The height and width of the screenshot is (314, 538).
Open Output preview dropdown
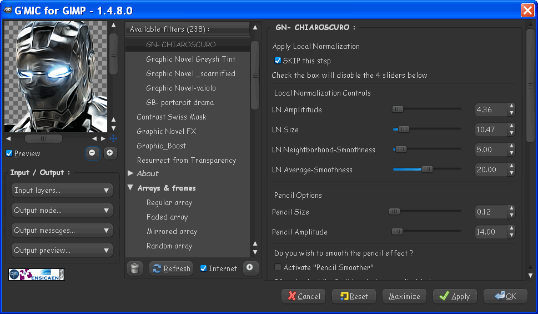(x=62, y=250)
